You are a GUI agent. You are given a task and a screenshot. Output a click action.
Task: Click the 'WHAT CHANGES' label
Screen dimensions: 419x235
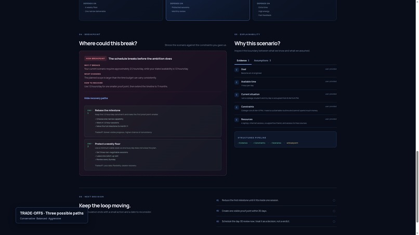(x=93, y=74)
